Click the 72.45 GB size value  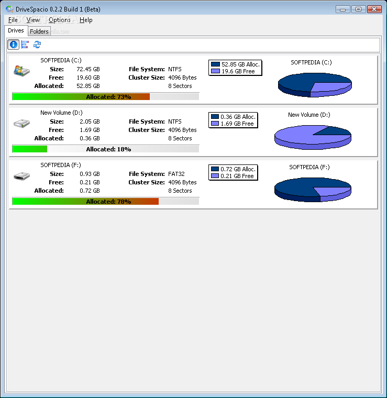88,69
